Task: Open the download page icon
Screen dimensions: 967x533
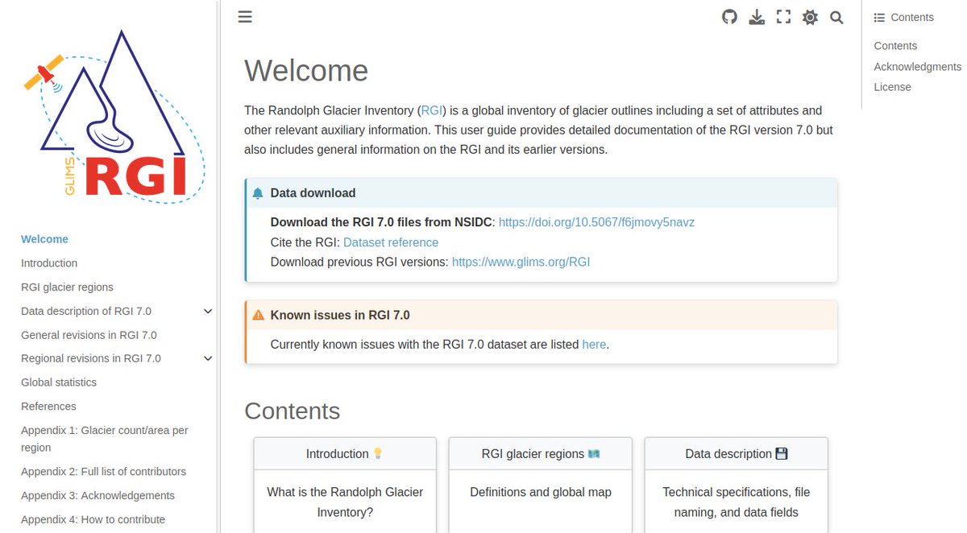Action: (x=757, y=17)
